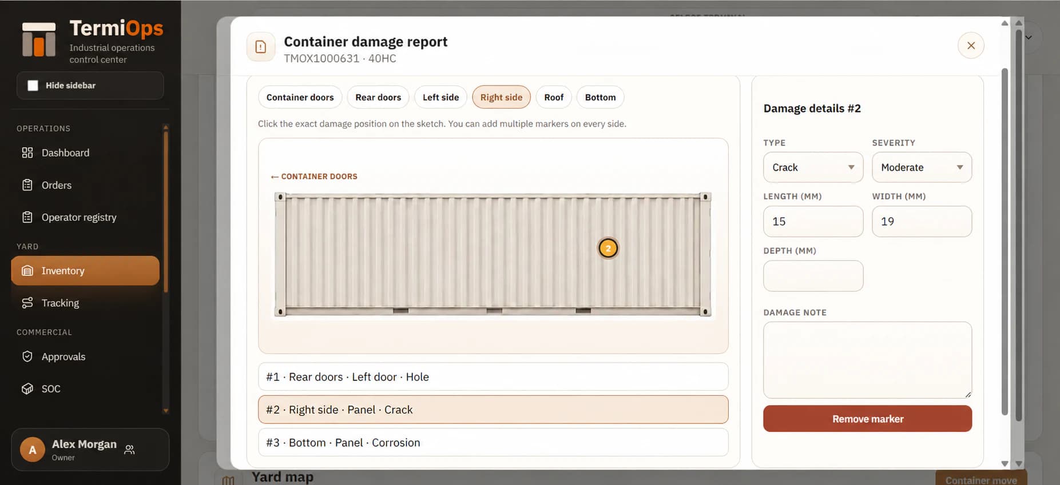Click the SOC cube icon

click(27, 388)
